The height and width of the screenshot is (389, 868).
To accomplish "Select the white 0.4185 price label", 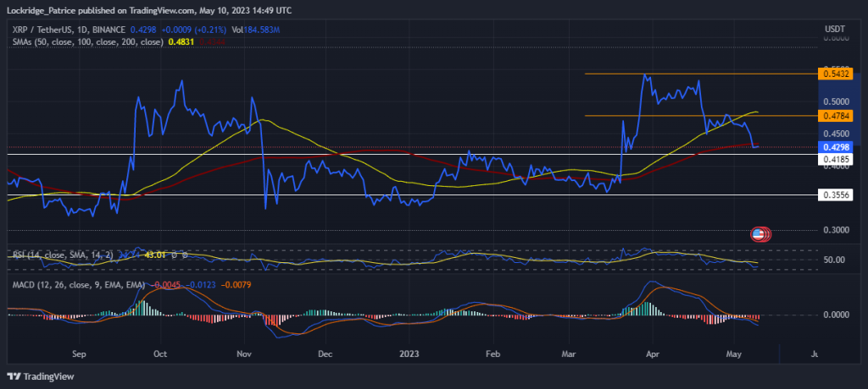I will tap(835, 158).
